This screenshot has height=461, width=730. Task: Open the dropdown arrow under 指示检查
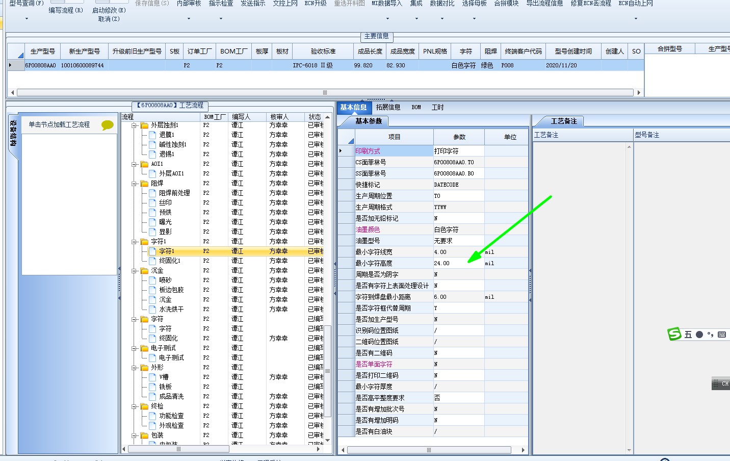pyautogui.click(x=221, y=19)
